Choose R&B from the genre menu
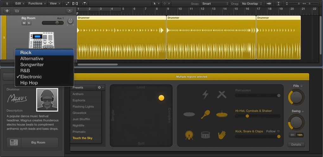The image size is (323, 157). coord(44,71)
